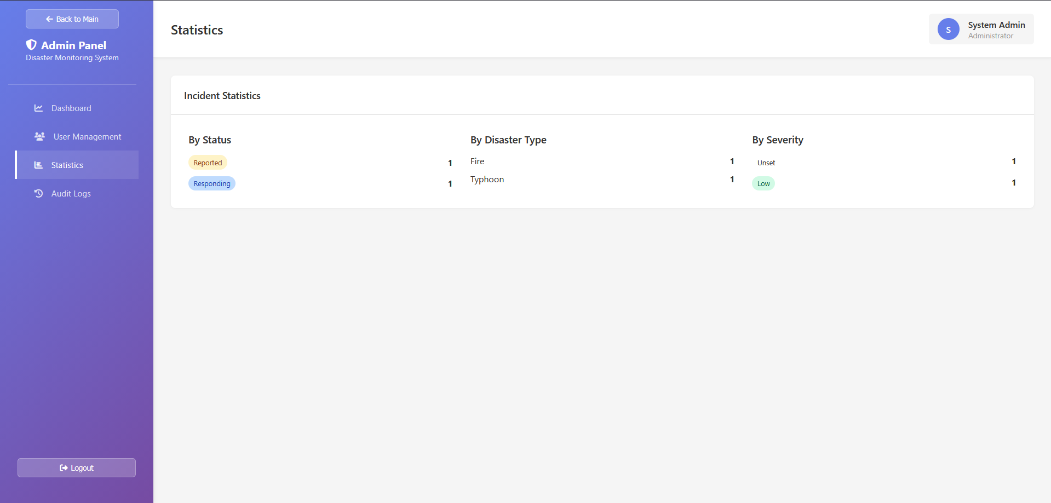
Task: Click the System Admin name label
Action: [996, 25]
